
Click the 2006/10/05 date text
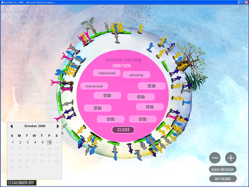point(122,66)
